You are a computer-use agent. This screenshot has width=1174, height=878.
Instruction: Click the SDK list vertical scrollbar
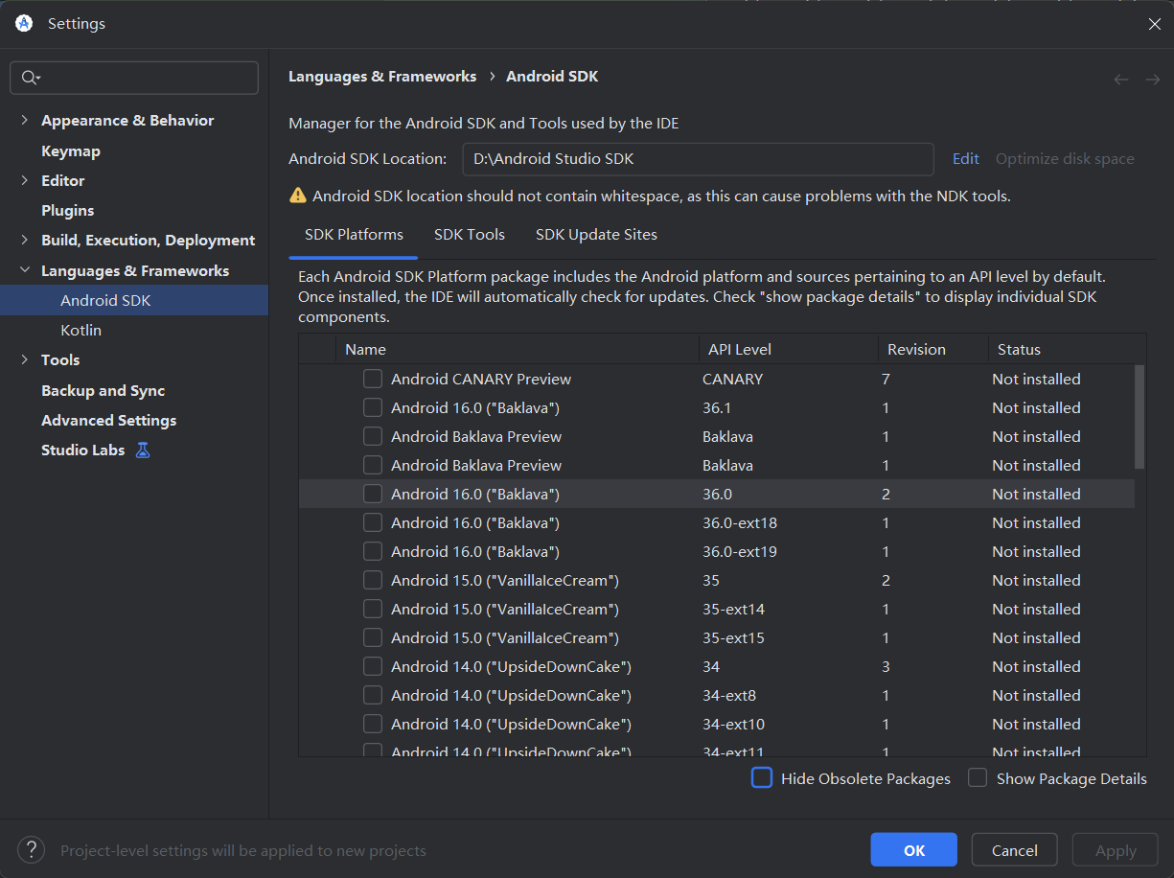point(1139,416)
